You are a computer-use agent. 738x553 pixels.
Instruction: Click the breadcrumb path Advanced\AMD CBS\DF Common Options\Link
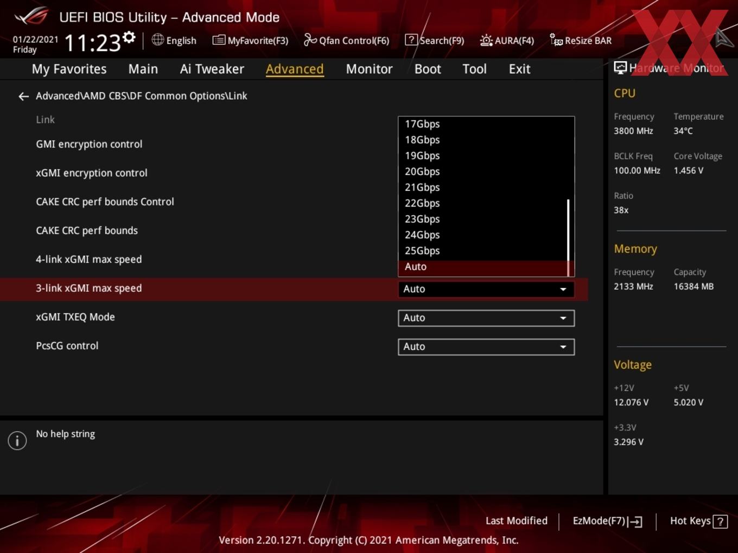(142, 96)
